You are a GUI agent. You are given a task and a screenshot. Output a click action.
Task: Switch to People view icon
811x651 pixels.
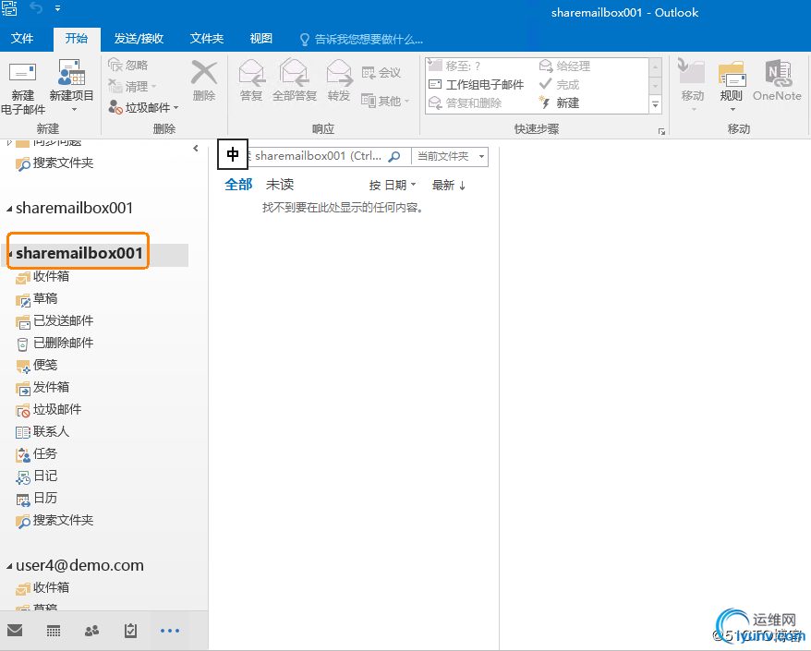[91, 631]
